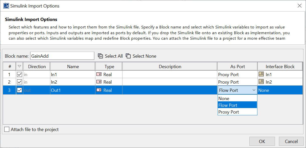
Task: Click the Select All checkmark icon
Action: (x=100, y=56)
